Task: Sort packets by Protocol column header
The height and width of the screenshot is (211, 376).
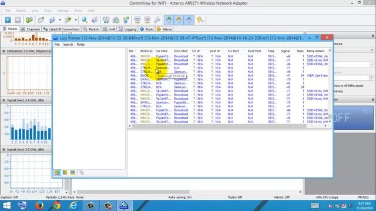Action: tap(146, 51)
